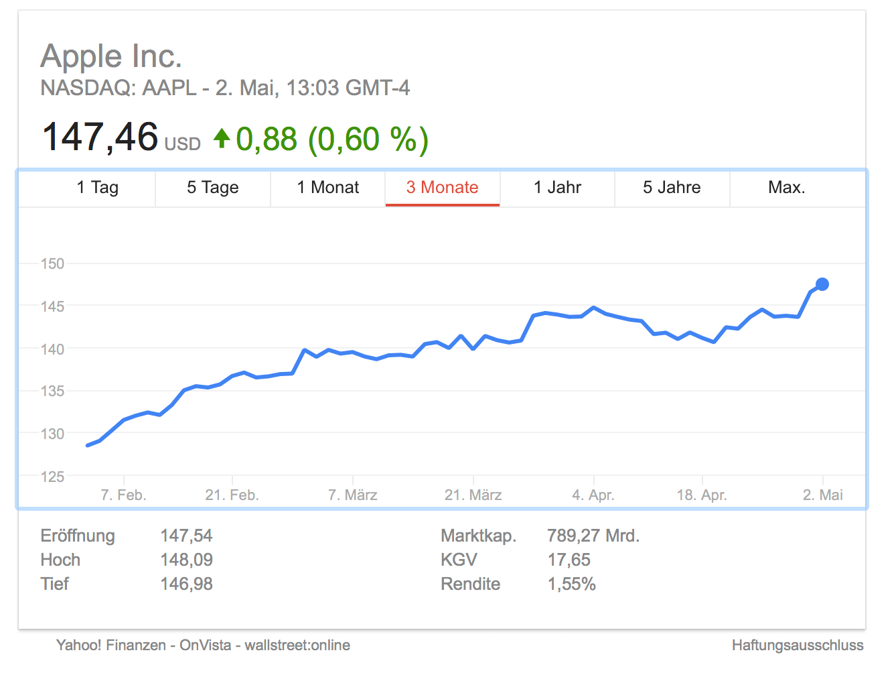Open the Yahoo! Finanzen link
The height and width of the screenshot is (673, 896).
(111, 645)
